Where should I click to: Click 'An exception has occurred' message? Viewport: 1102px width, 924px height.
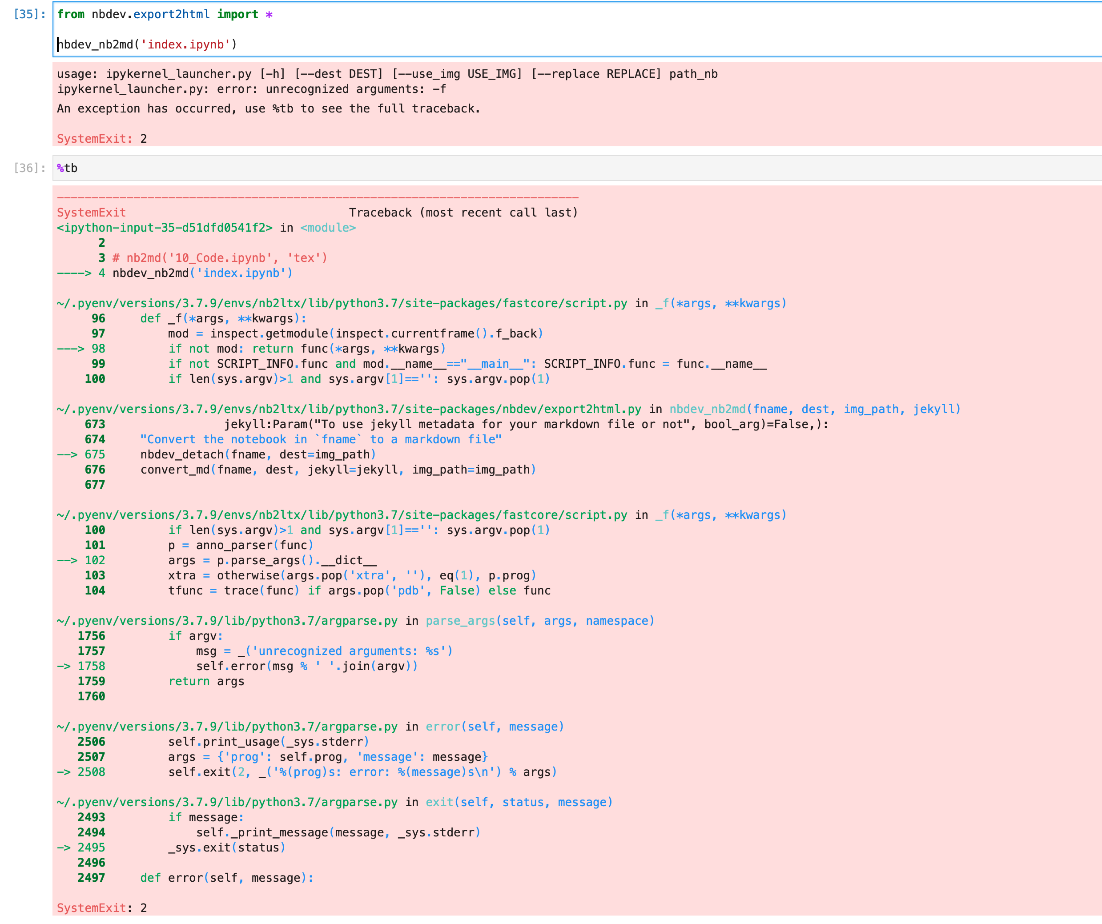(x=269, y=108)
